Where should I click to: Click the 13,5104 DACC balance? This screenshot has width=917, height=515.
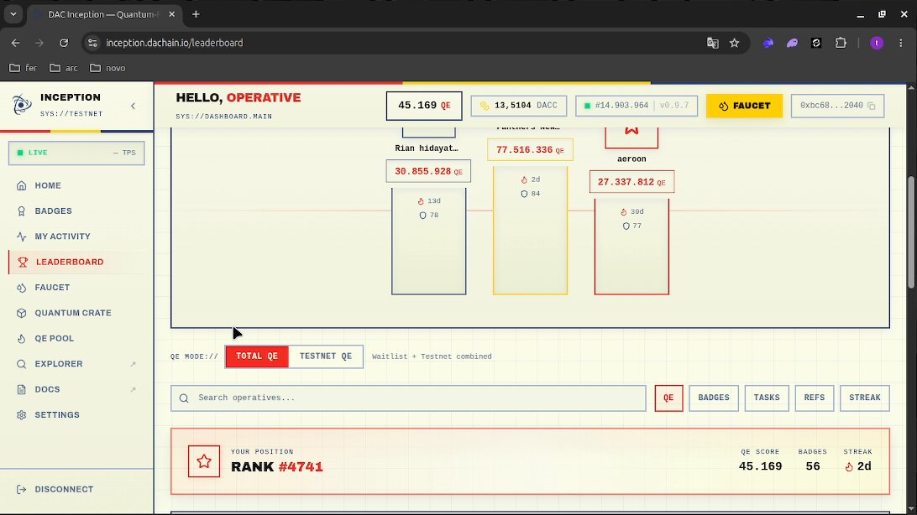point(519,106)
